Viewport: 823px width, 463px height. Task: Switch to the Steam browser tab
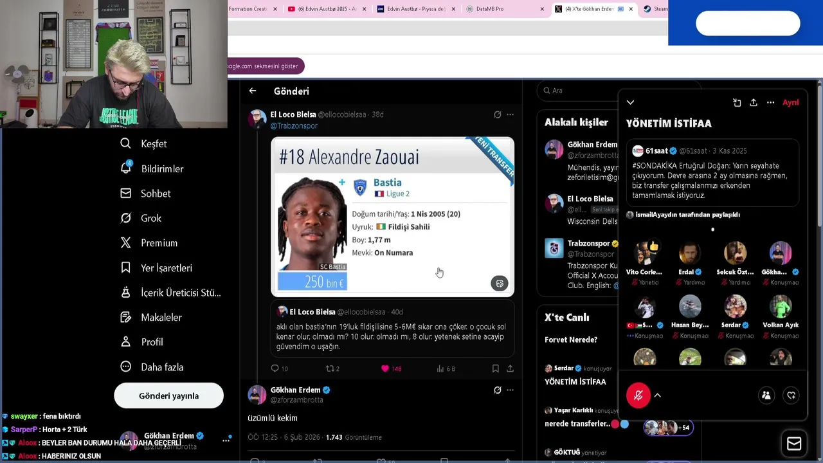[x=655, y=9]
